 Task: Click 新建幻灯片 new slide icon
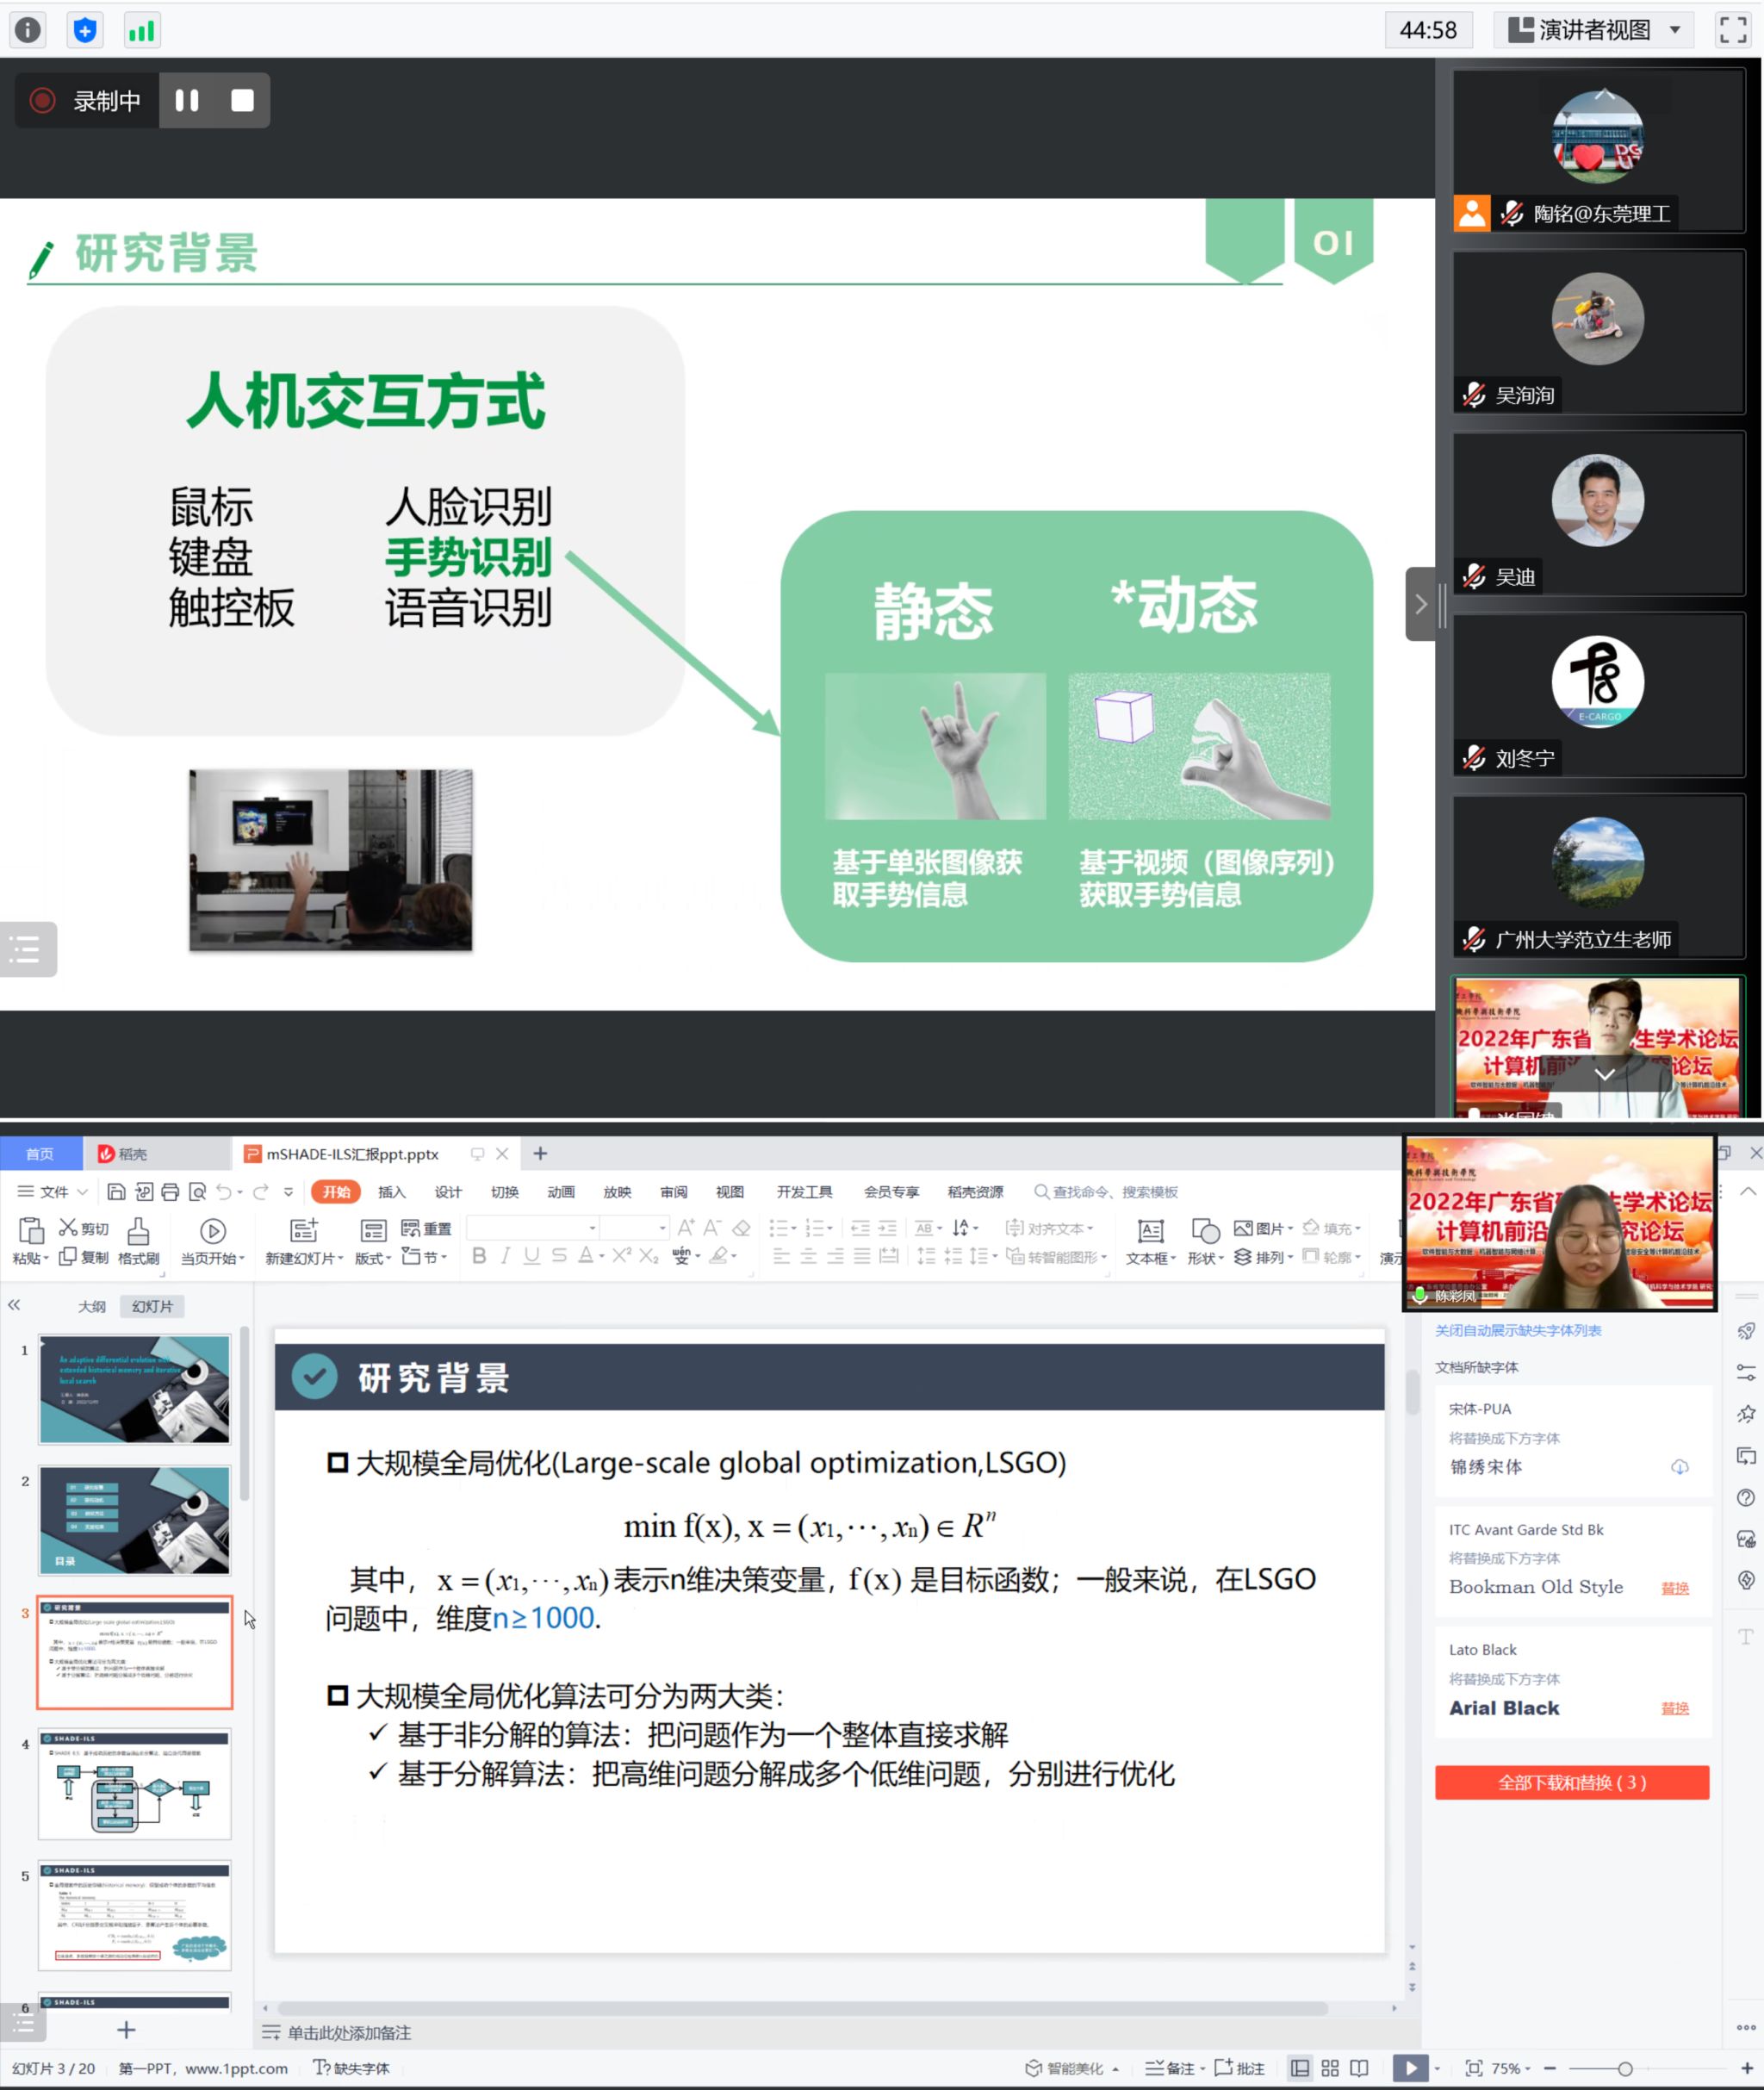point(303,1230)
